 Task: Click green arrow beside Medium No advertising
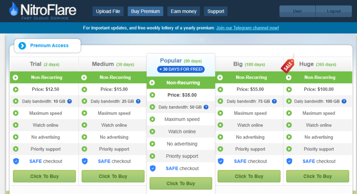pos(84,137)
